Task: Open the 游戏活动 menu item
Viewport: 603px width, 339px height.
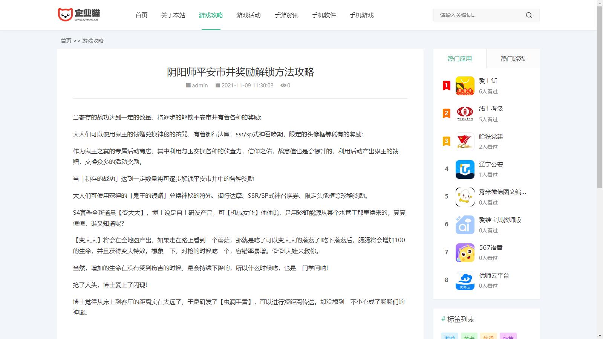Action: (248, 15)
